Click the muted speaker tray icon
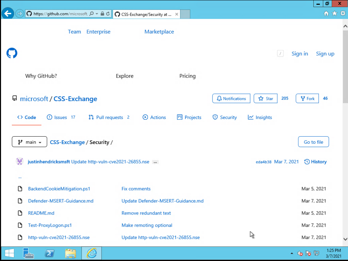The image size is (348, 261). pos(300,253)
